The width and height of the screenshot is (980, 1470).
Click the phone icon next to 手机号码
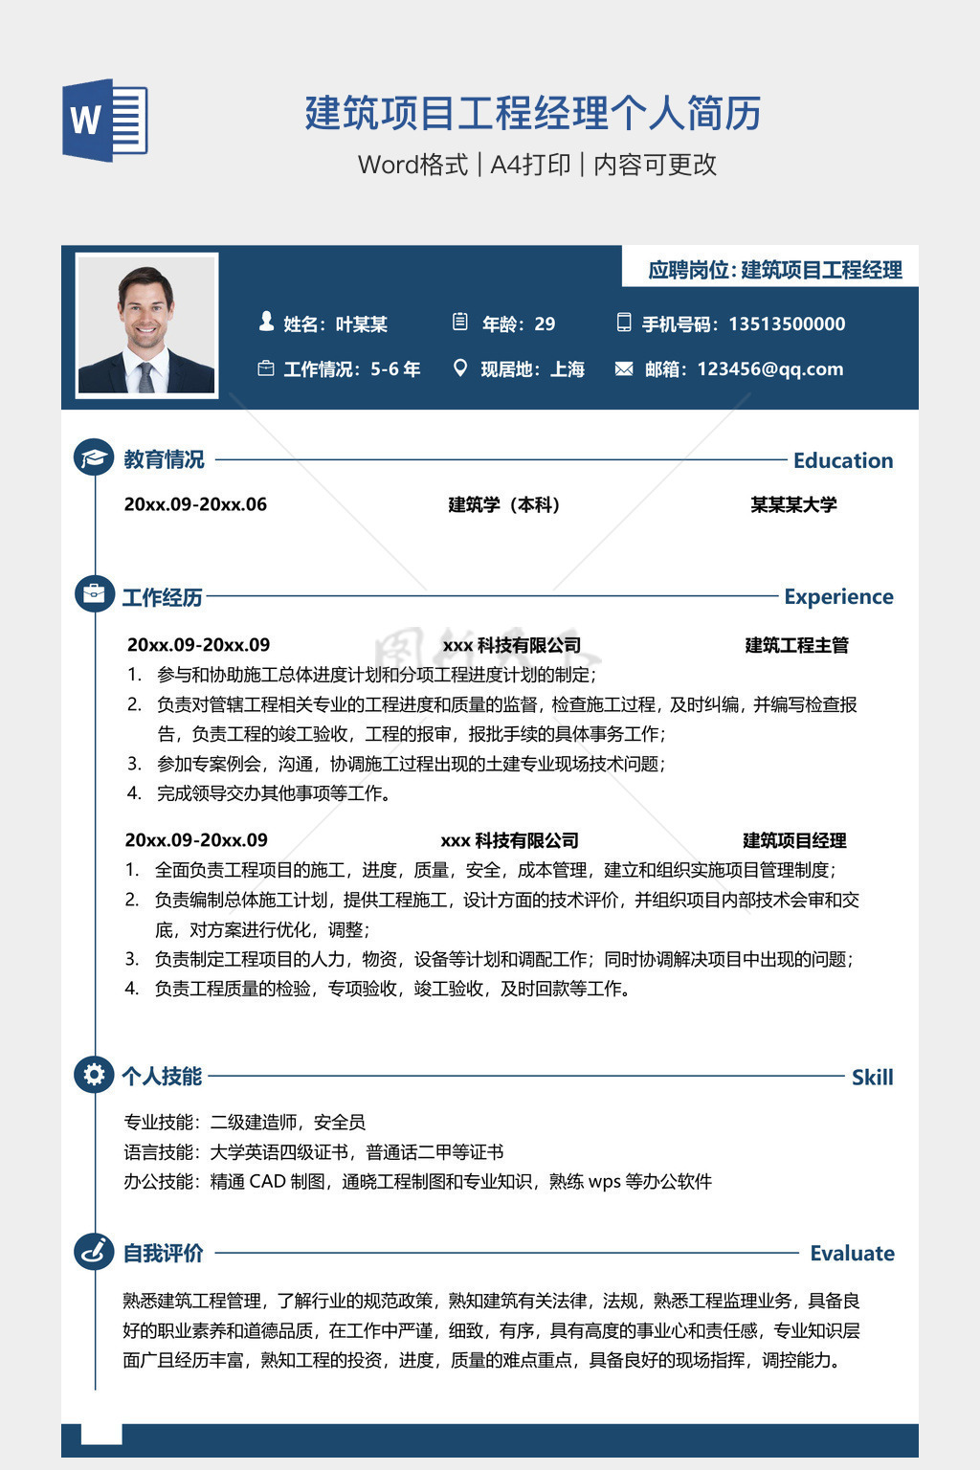(624, 323)
